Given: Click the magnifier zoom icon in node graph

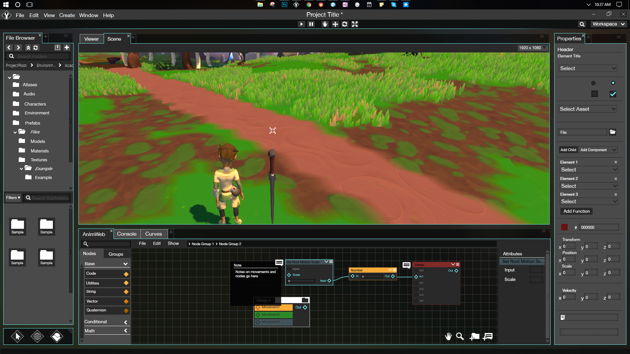Looking at the screenshot, I should 460,336.
